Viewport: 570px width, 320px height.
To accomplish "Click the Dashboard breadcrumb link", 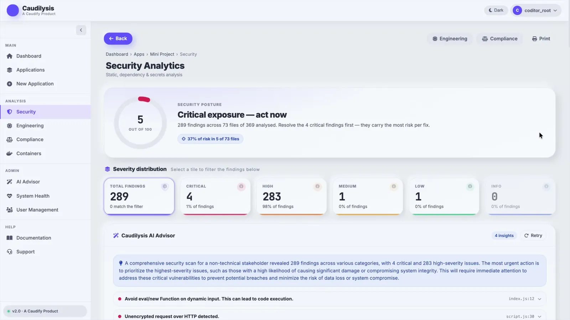I will (x=117, y=54).
